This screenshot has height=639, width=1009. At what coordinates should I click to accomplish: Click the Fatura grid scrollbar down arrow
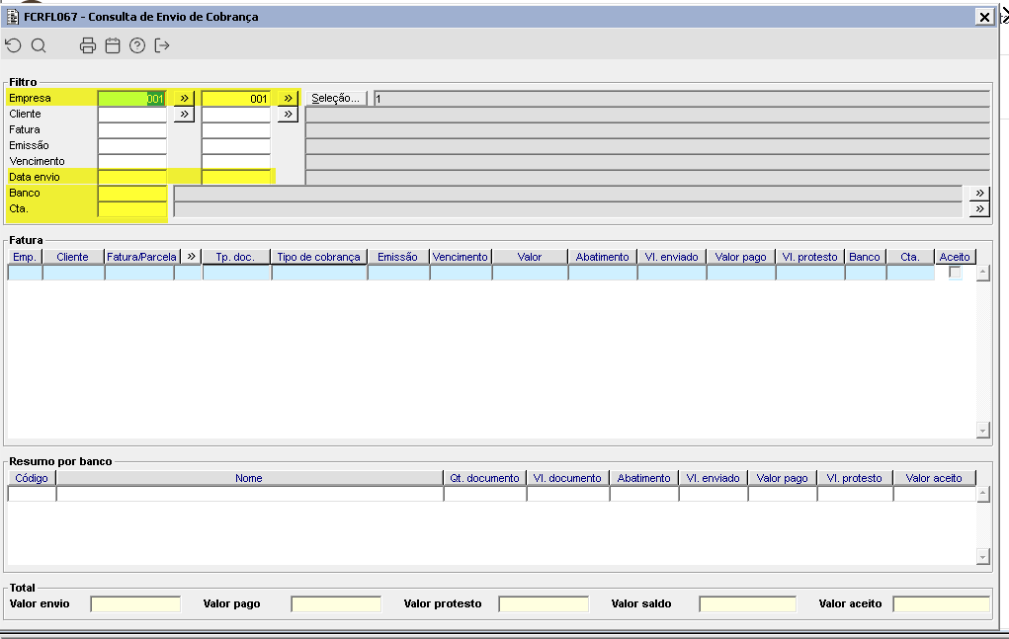(x=982, y=430)
